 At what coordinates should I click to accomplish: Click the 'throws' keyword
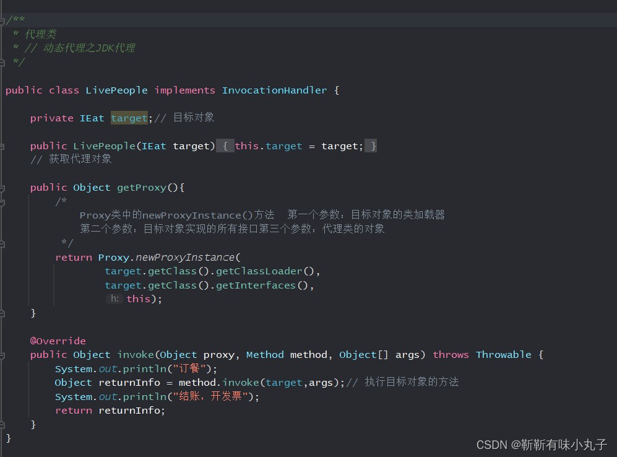click(x=451, y=355)
